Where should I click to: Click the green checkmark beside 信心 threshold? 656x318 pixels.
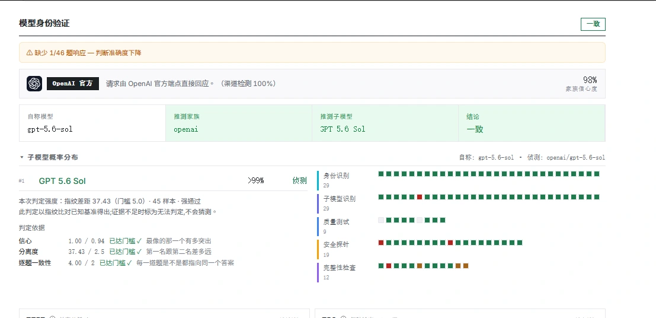tap(139, 241)
